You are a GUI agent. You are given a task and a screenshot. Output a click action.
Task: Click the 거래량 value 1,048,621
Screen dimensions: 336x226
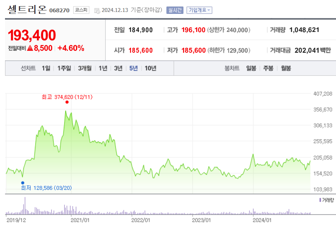click(304, 30)
